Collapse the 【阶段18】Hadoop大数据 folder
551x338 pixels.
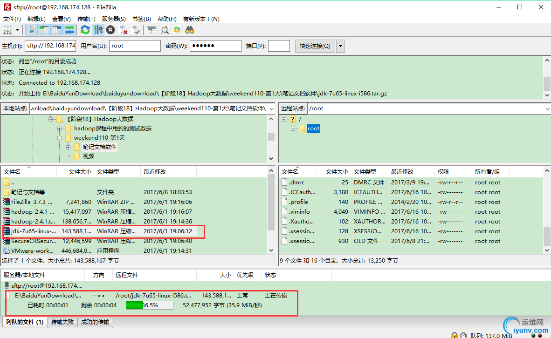click(51, 119)
